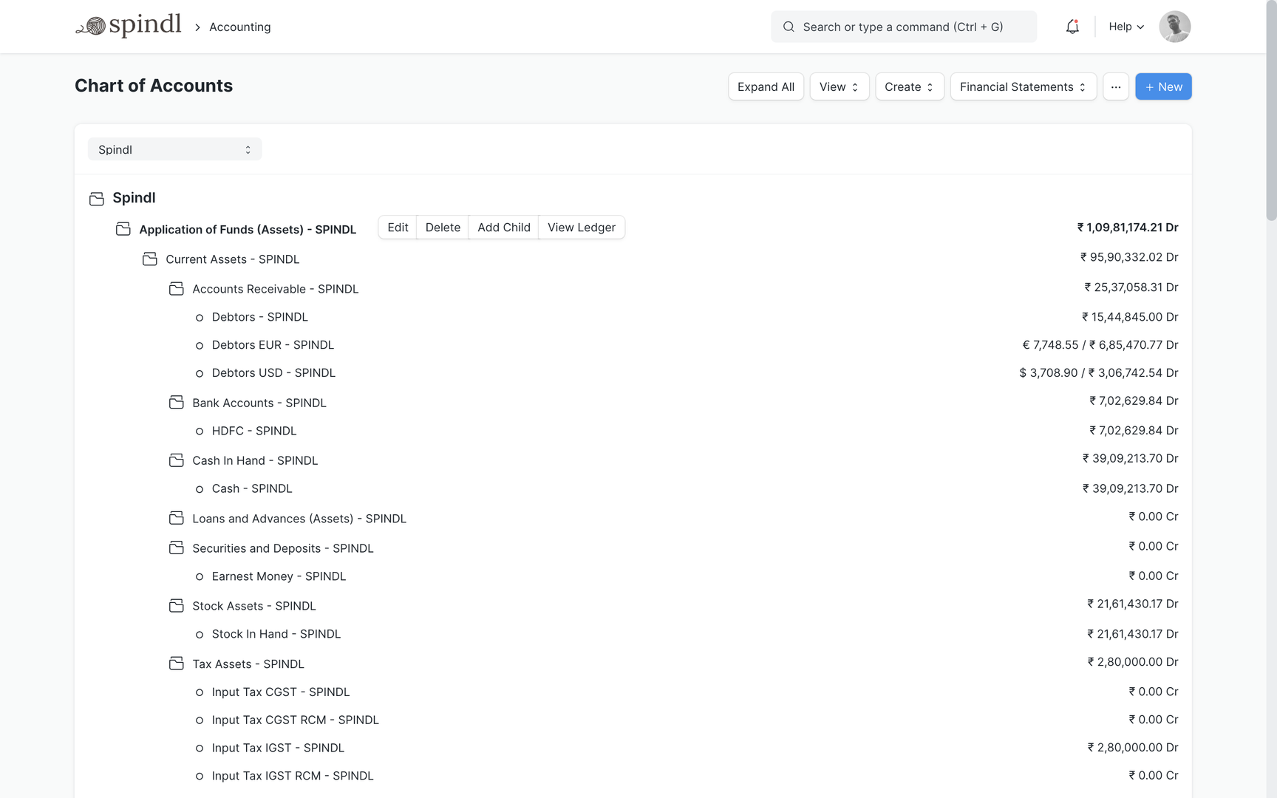Click the Input Tax CGST circle marker
The image size is (1277, 798).
(x=200, y=693)
